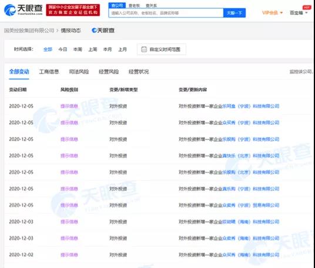
Task: Open the 乐娱购（北京）科技有限公司 link
Action: [x=251, y=172]
